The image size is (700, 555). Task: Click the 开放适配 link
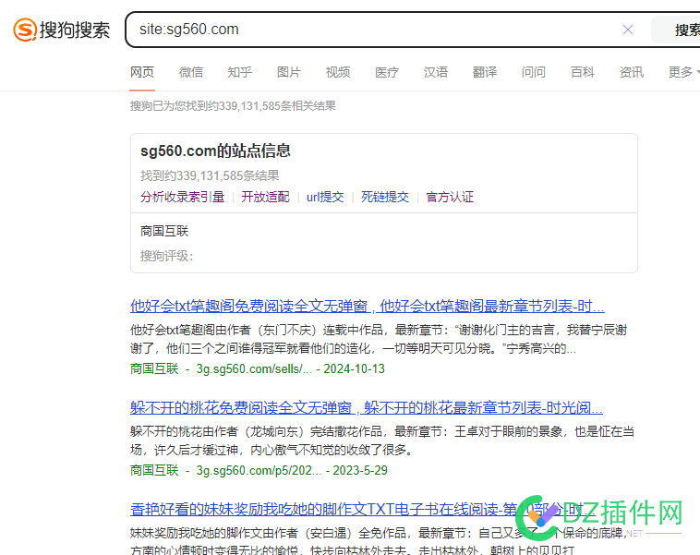tap(265, 197)
